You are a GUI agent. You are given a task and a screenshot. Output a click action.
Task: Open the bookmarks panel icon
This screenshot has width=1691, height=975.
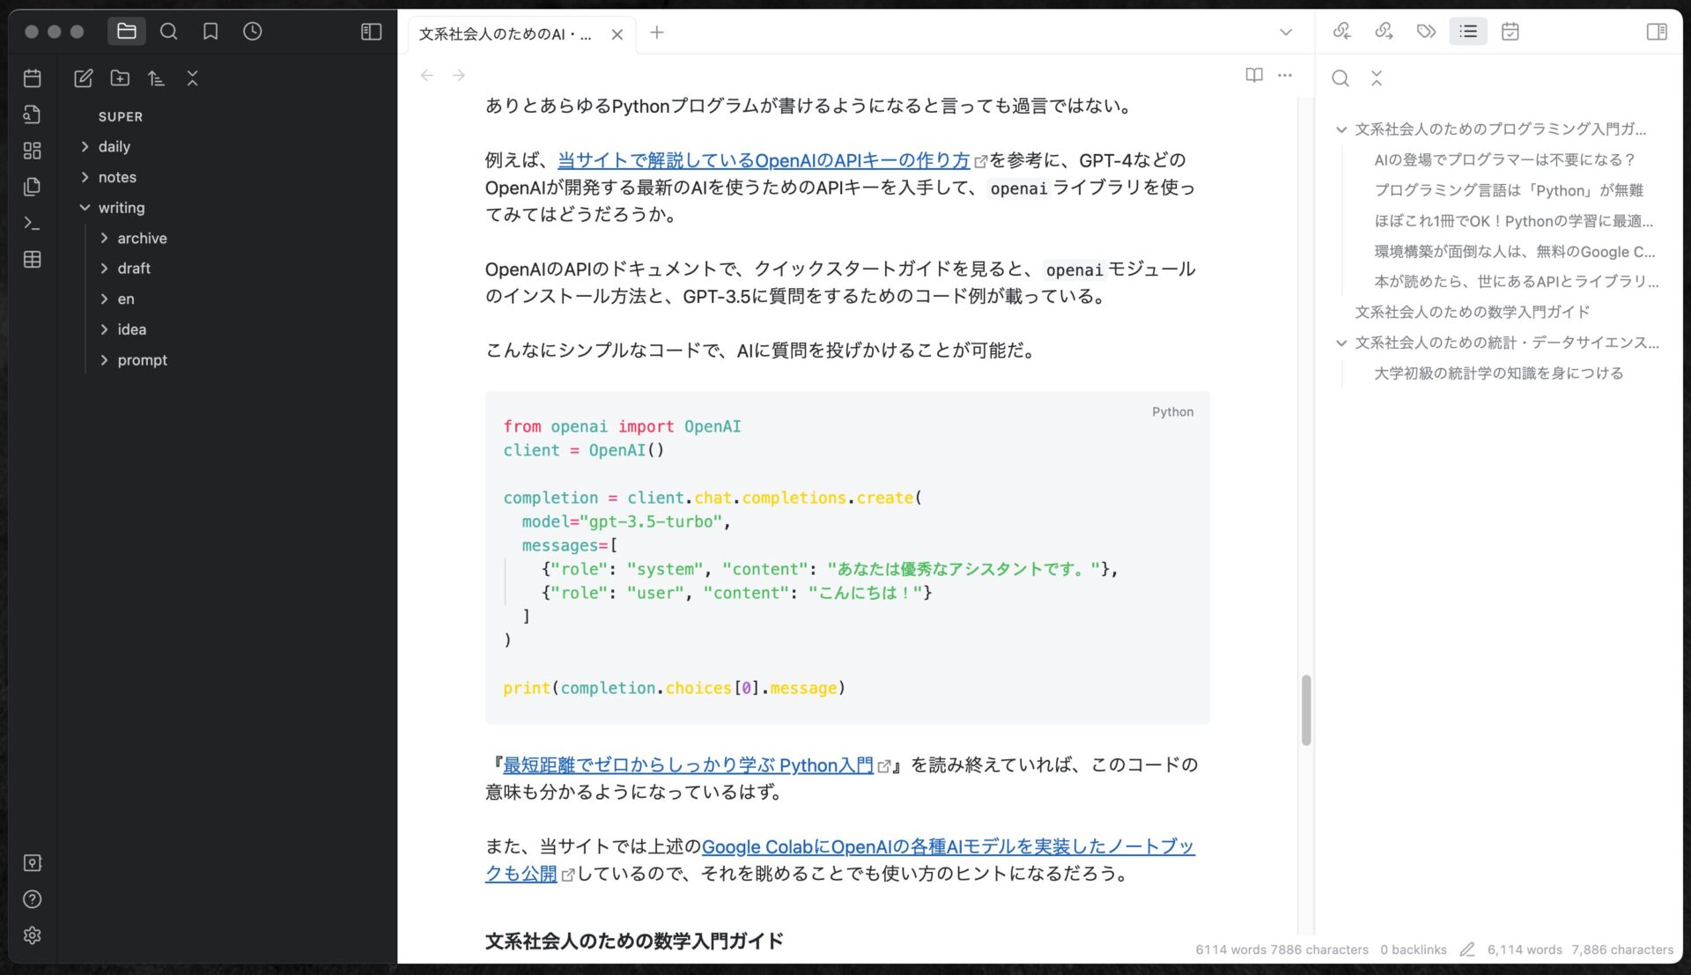click(210, 32)
